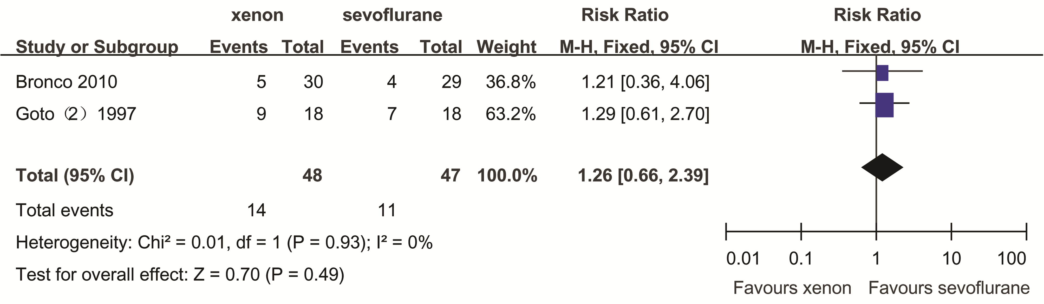Click the Favours sevoflurane axis label
The image size is (1044, 304).
coord(949,288)
